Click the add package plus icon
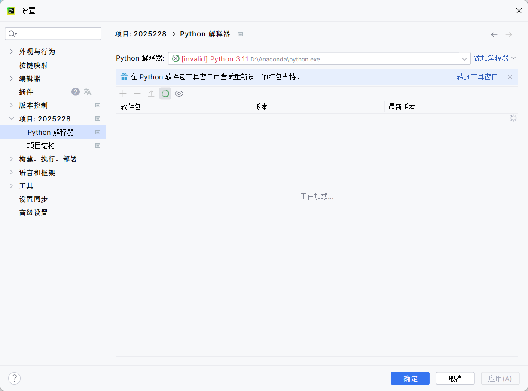The width and height of the screenshot is (528, 391). pyautogui.click(x=123, y=94)
